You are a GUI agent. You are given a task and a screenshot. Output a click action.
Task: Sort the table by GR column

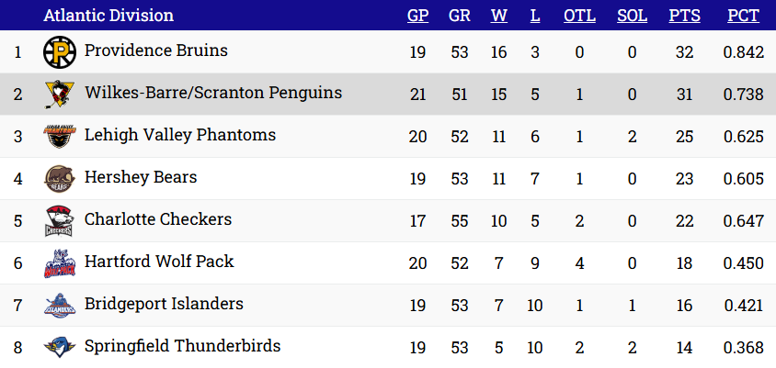click(460, 16)
